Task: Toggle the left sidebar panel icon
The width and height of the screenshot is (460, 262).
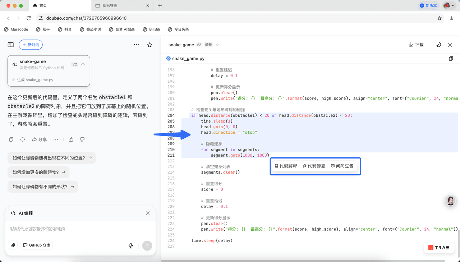Action: point(11,45)
